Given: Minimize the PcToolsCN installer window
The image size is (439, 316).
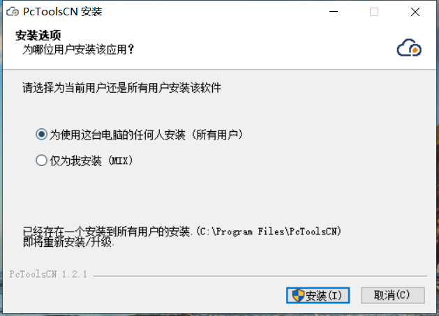Looking at the screenshot, I should coord(334,12).
